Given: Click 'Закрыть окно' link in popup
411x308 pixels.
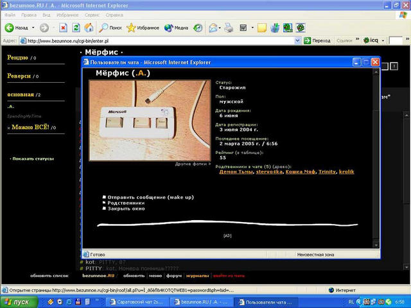Looking at the screenshot, I should click(x=126, y=209).
